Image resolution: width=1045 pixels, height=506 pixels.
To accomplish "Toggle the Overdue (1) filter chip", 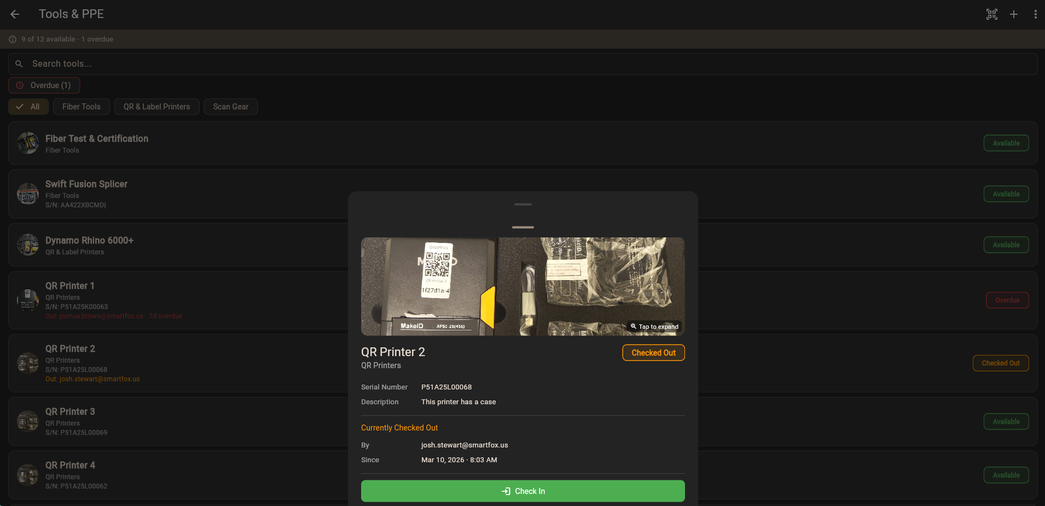I will (44, 85).
